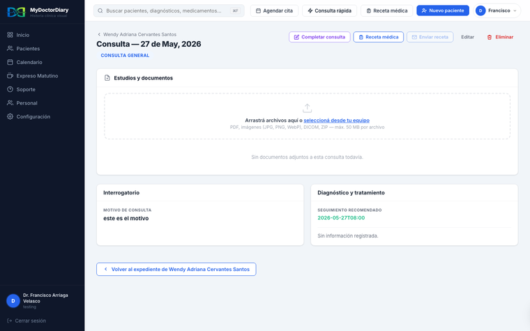Click the blue D avatar beside Francisco
The width and height of the screenshot is (530, 331).
tap(480, 11)
